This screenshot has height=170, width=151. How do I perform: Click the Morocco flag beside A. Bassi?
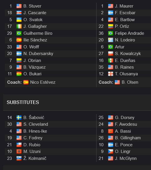pos(111,131)
